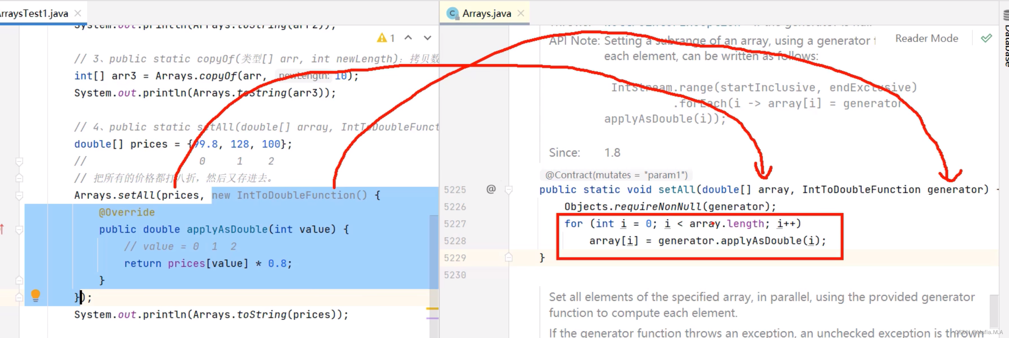Viewport: 1009px width, 338px height.
Task: Click IntToDoubleFunction parameter type in Arrays.java
Action: click(861, 190)
